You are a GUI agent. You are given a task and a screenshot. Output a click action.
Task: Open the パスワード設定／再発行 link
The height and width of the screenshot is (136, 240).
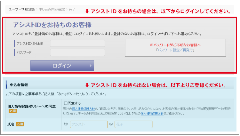(175, 50)
